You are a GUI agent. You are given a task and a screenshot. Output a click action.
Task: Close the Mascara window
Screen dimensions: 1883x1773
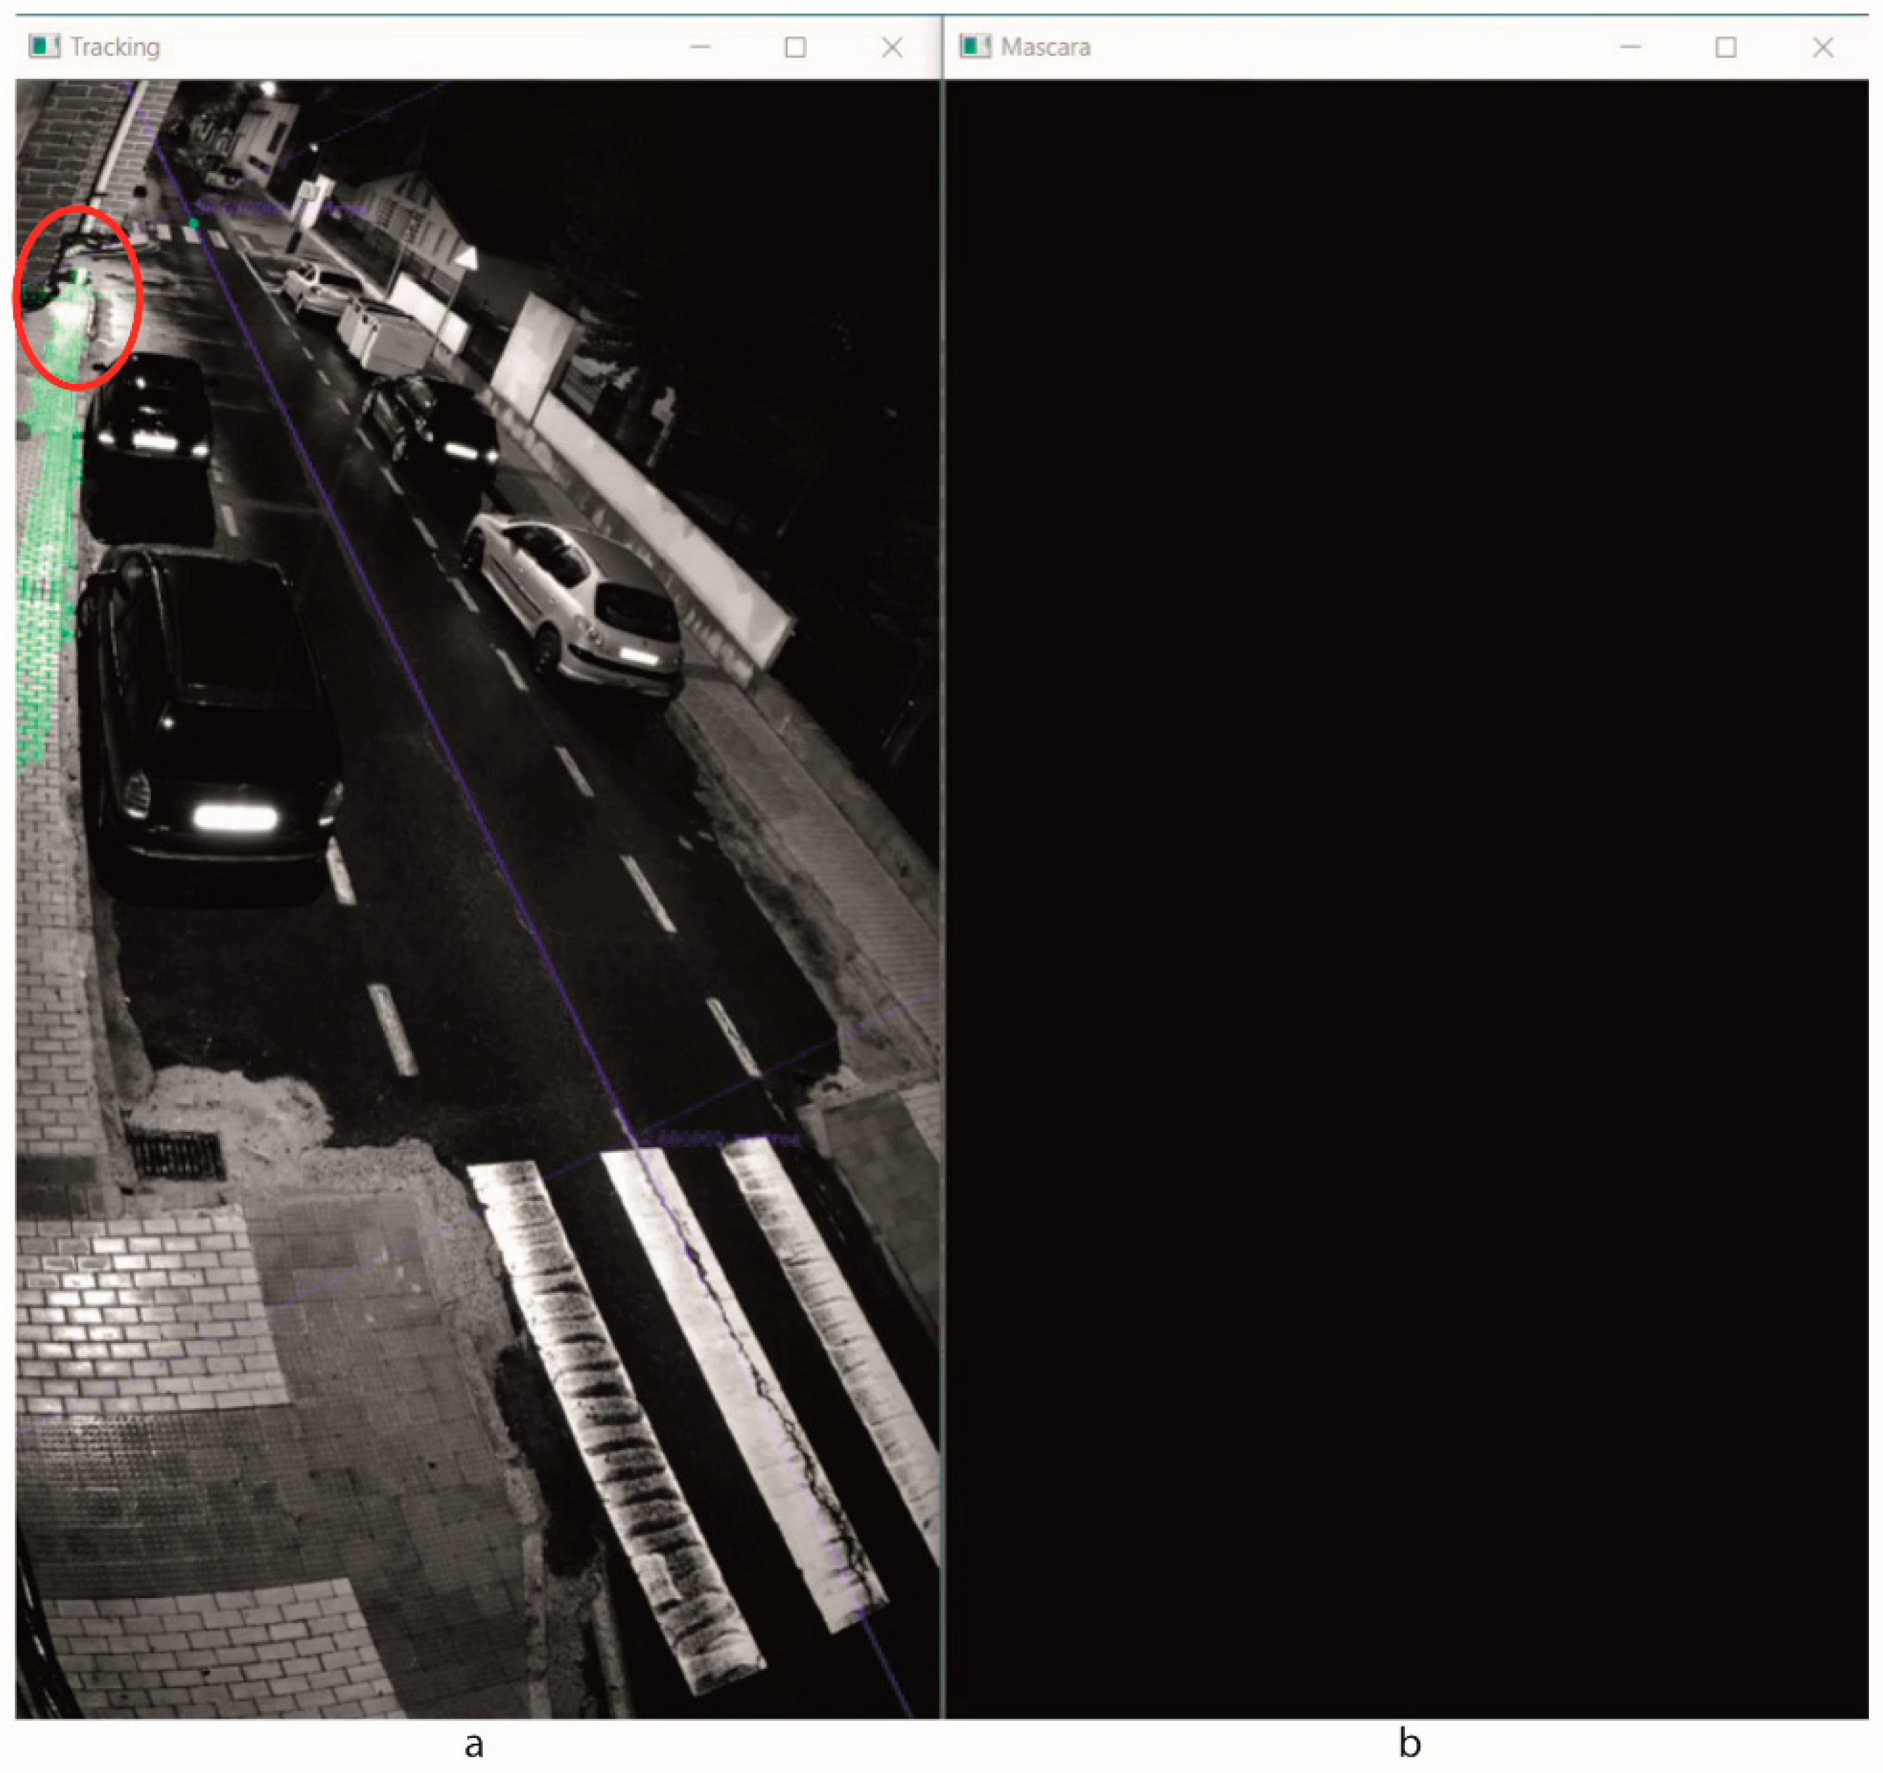click(1823, 47)
